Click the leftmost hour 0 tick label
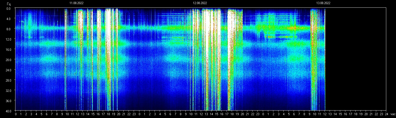The image size is (396, 118). pos(16,114)
